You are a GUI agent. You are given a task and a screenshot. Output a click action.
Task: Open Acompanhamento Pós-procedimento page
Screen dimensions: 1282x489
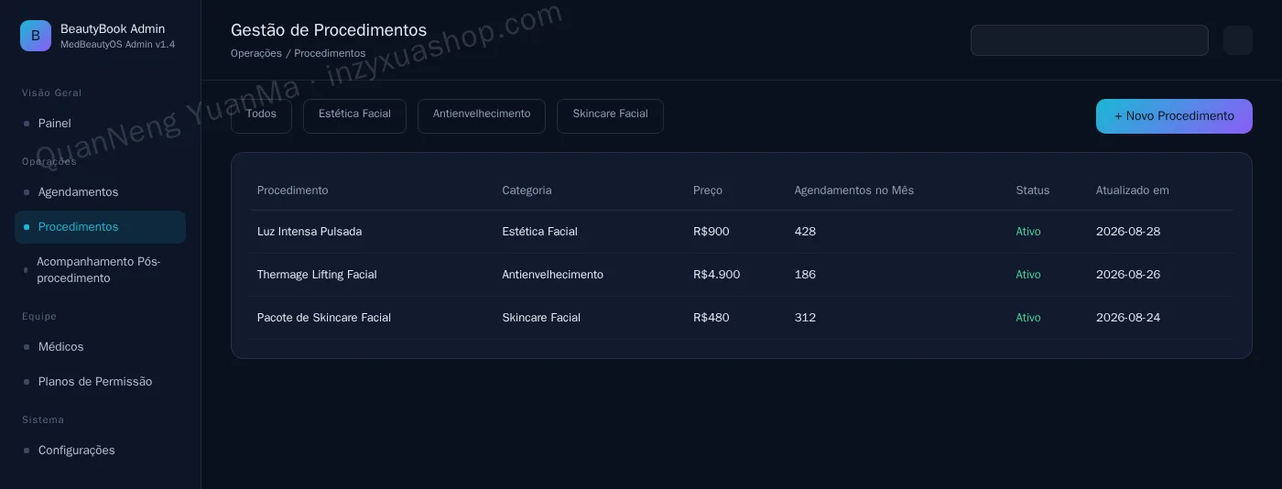100,270
